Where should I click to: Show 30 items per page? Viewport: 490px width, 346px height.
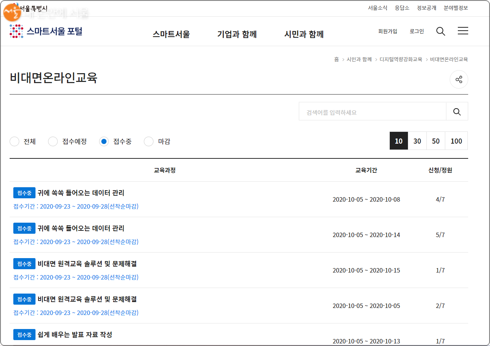coord(417,141)
